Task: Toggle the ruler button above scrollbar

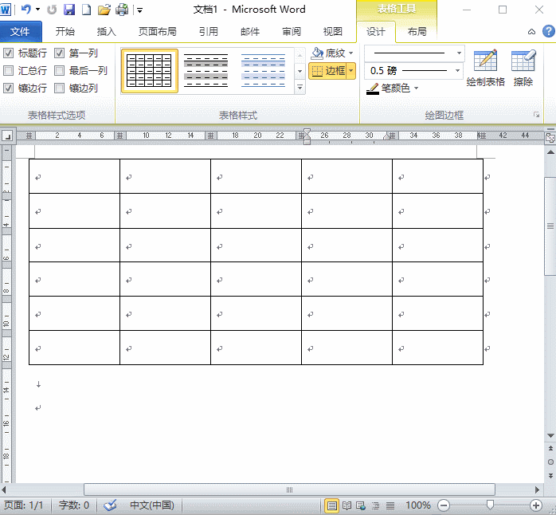Action: (550, 138)
